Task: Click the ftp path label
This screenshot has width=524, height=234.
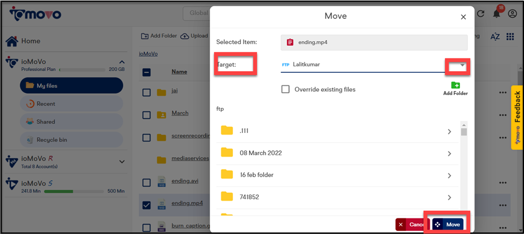Action: (220, 109)
